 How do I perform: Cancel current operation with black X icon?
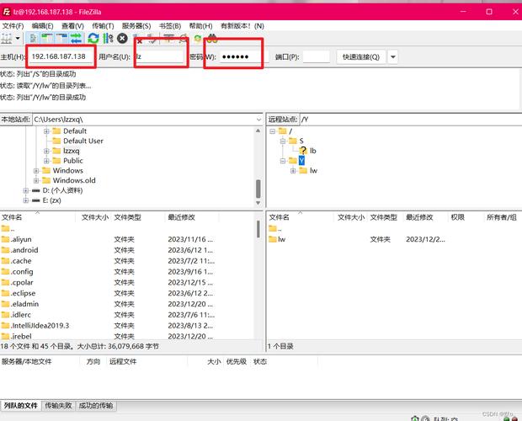coord(123,38)
